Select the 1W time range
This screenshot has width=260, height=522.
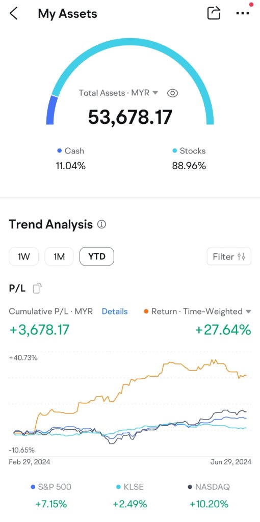23,257
